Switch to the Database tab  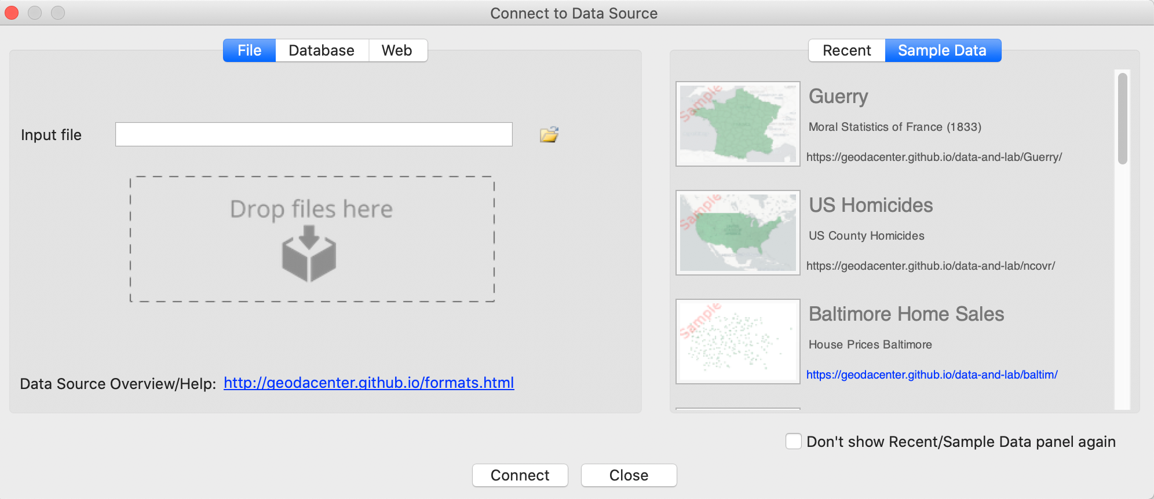point(322,50)
